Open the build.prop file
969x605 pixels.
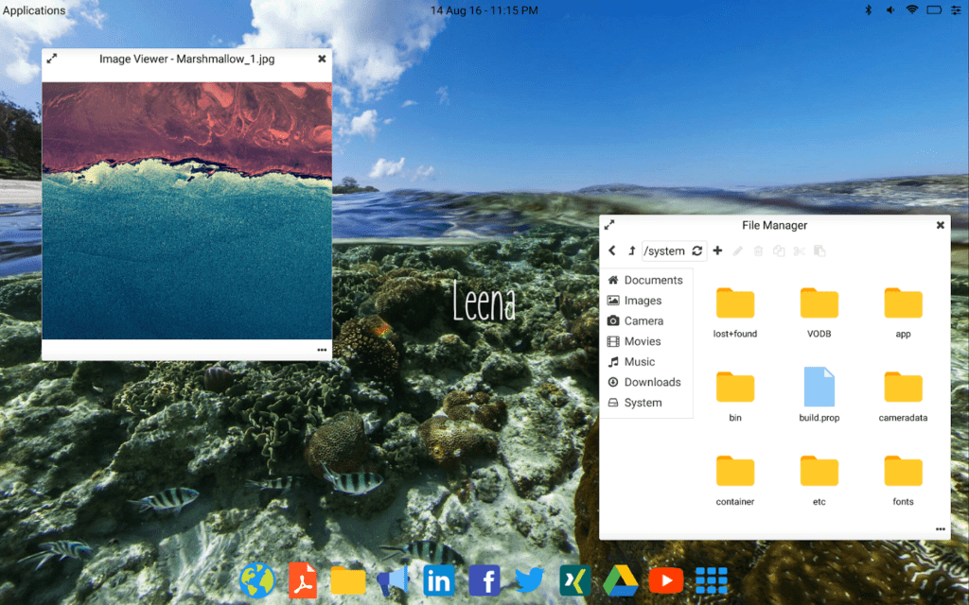pyautogui.click(x=819, y=394)
